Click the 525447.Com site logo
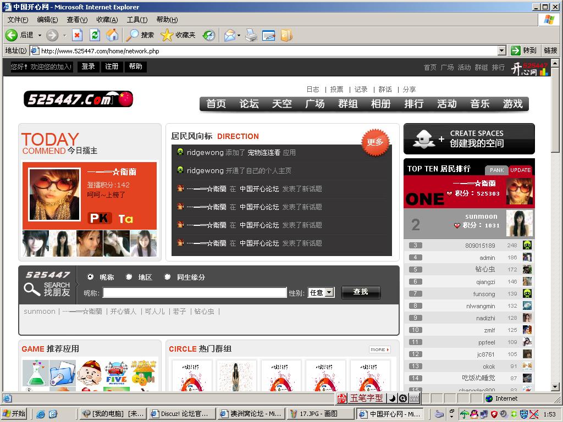Screen dimensions: 563x422 (78, 99)
